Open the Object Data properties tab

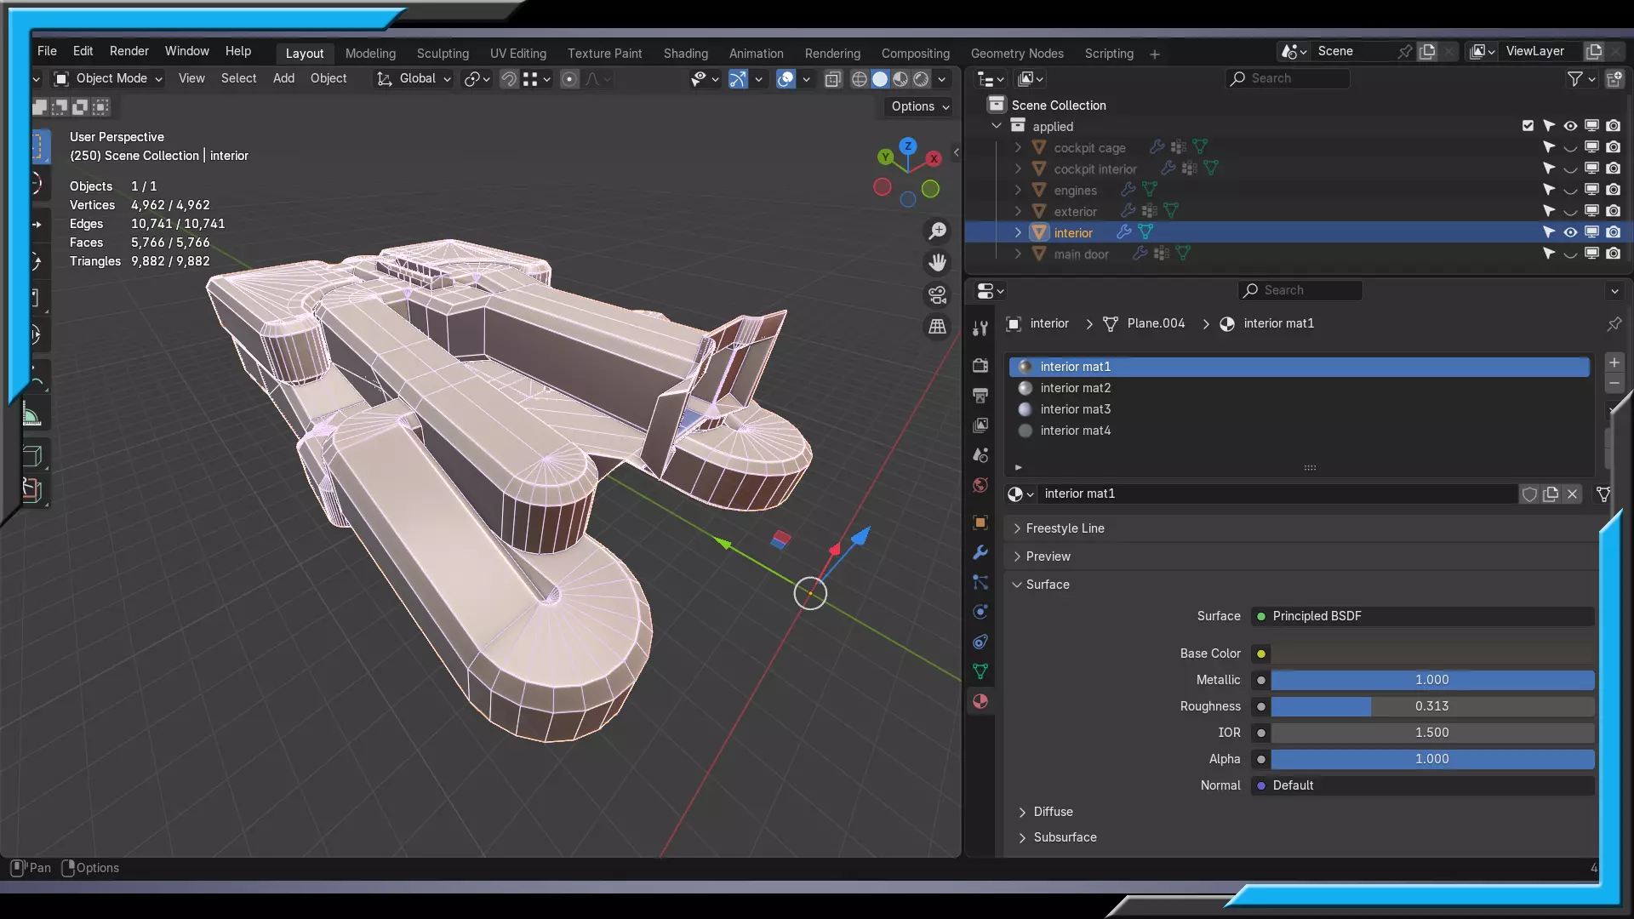(x=980, y=671)
